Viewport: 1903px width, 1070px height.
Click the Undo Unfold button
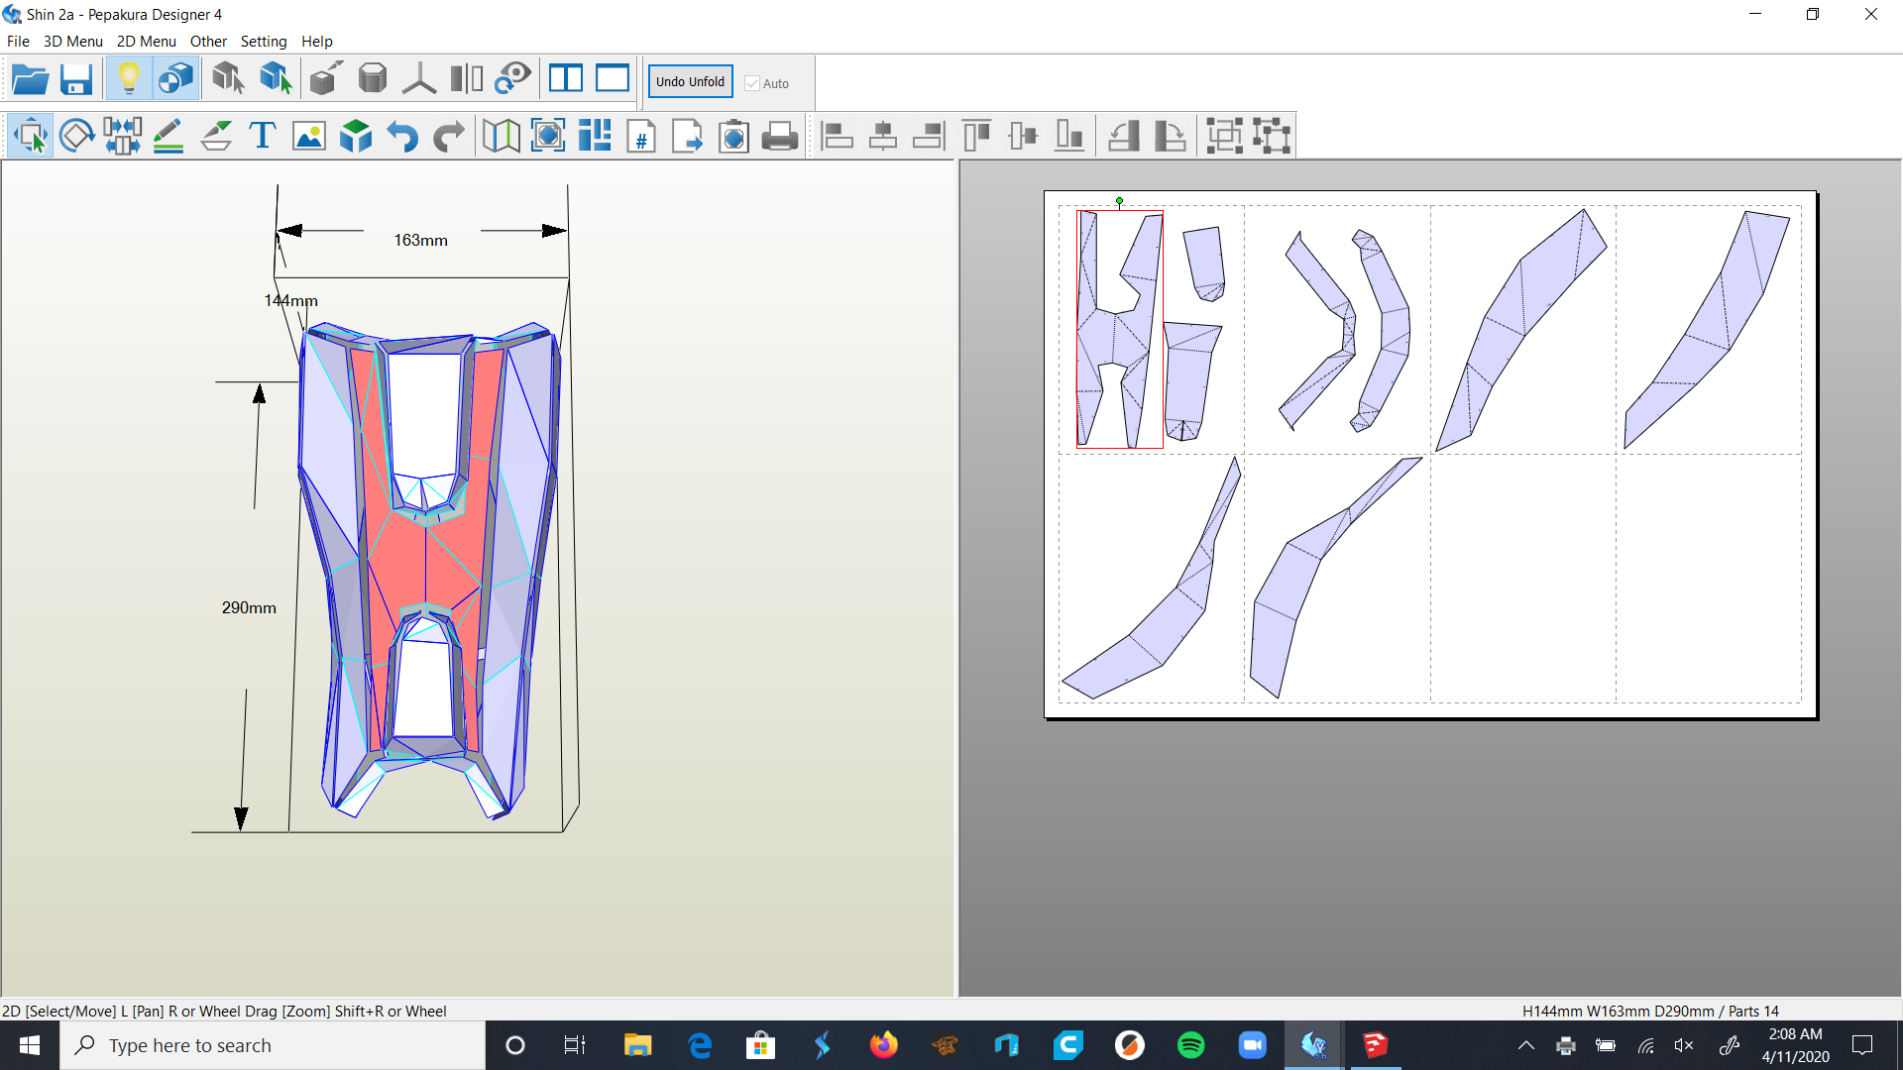(690, 82)
